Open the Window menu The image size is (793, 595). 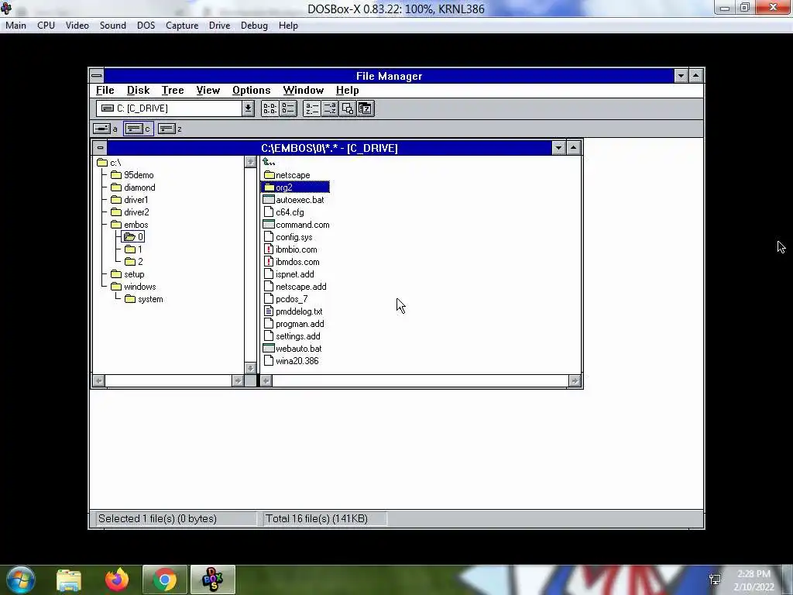point(304,90)
